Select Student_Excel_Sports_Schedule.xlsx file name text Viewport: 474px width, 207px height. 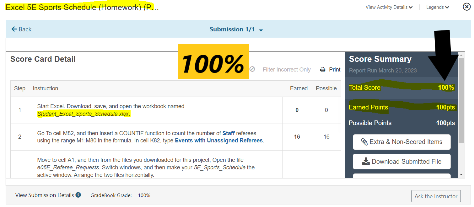[83, 114]
